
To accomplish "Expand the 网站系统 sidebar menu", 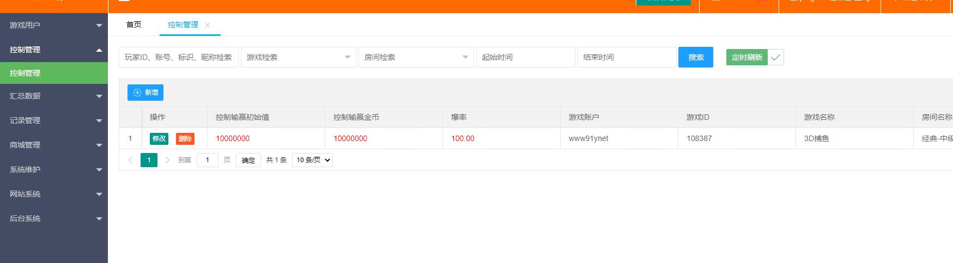I will 54,194.
